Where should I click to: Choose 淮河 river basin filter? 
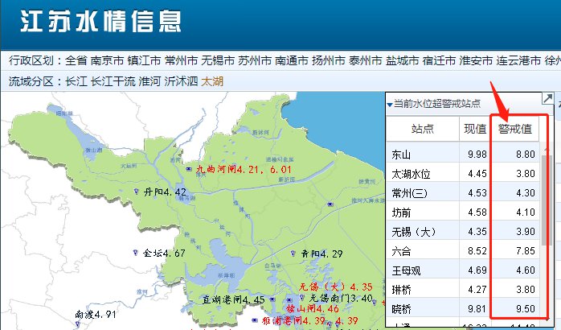click(149, 81)
